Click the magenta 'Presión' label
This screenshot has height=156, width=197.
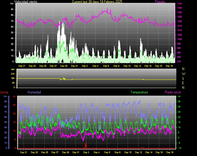(x=160, y=2)
